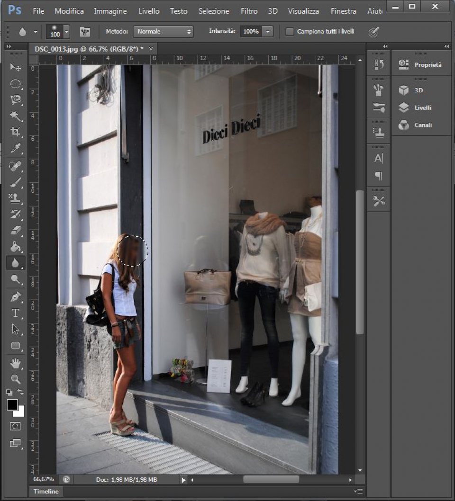This screenshot has width=455, height=501.
Task: Select the Pen tool
Action: tap(16, 297)
